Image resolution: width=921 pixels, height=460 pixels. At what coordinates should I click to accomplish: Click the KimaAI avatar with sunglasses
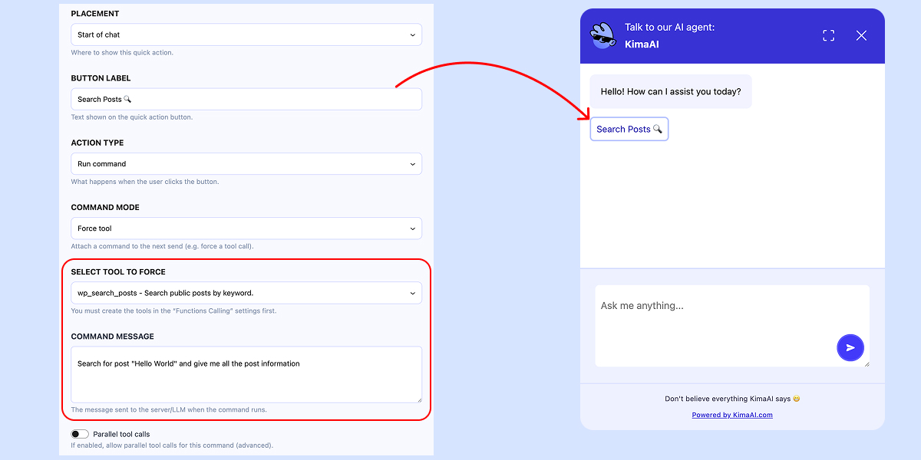coord(602,36)
